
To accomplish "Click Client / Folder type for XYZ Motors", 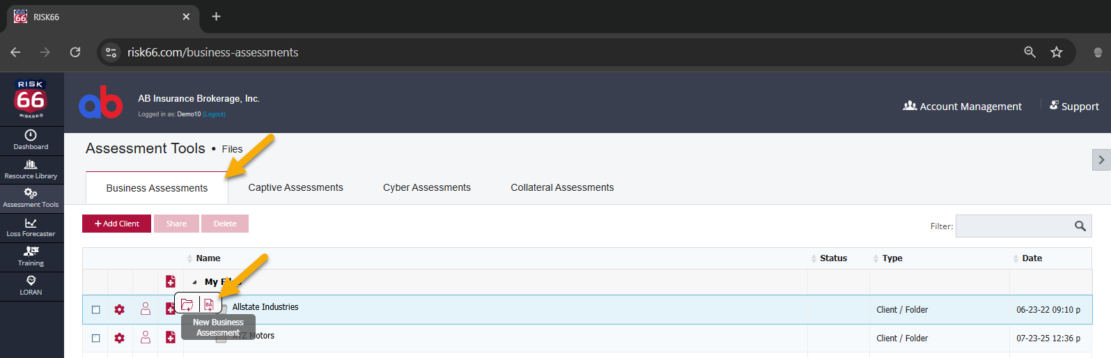I will [x=902, y=338].
